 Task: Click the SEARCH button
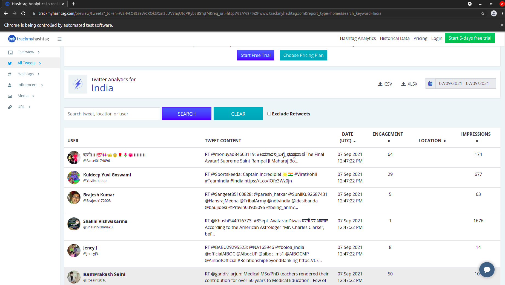click(187, 114)
